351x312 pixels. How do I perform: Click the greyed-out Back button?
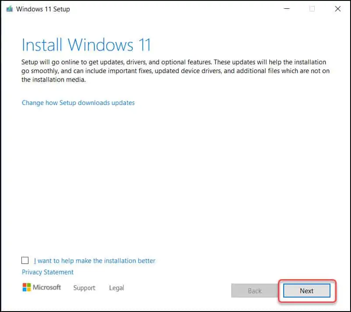254,291
